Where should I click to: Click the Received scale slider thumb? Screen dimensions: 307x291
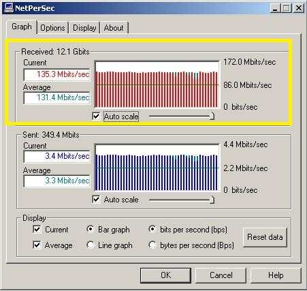(212, 116)
